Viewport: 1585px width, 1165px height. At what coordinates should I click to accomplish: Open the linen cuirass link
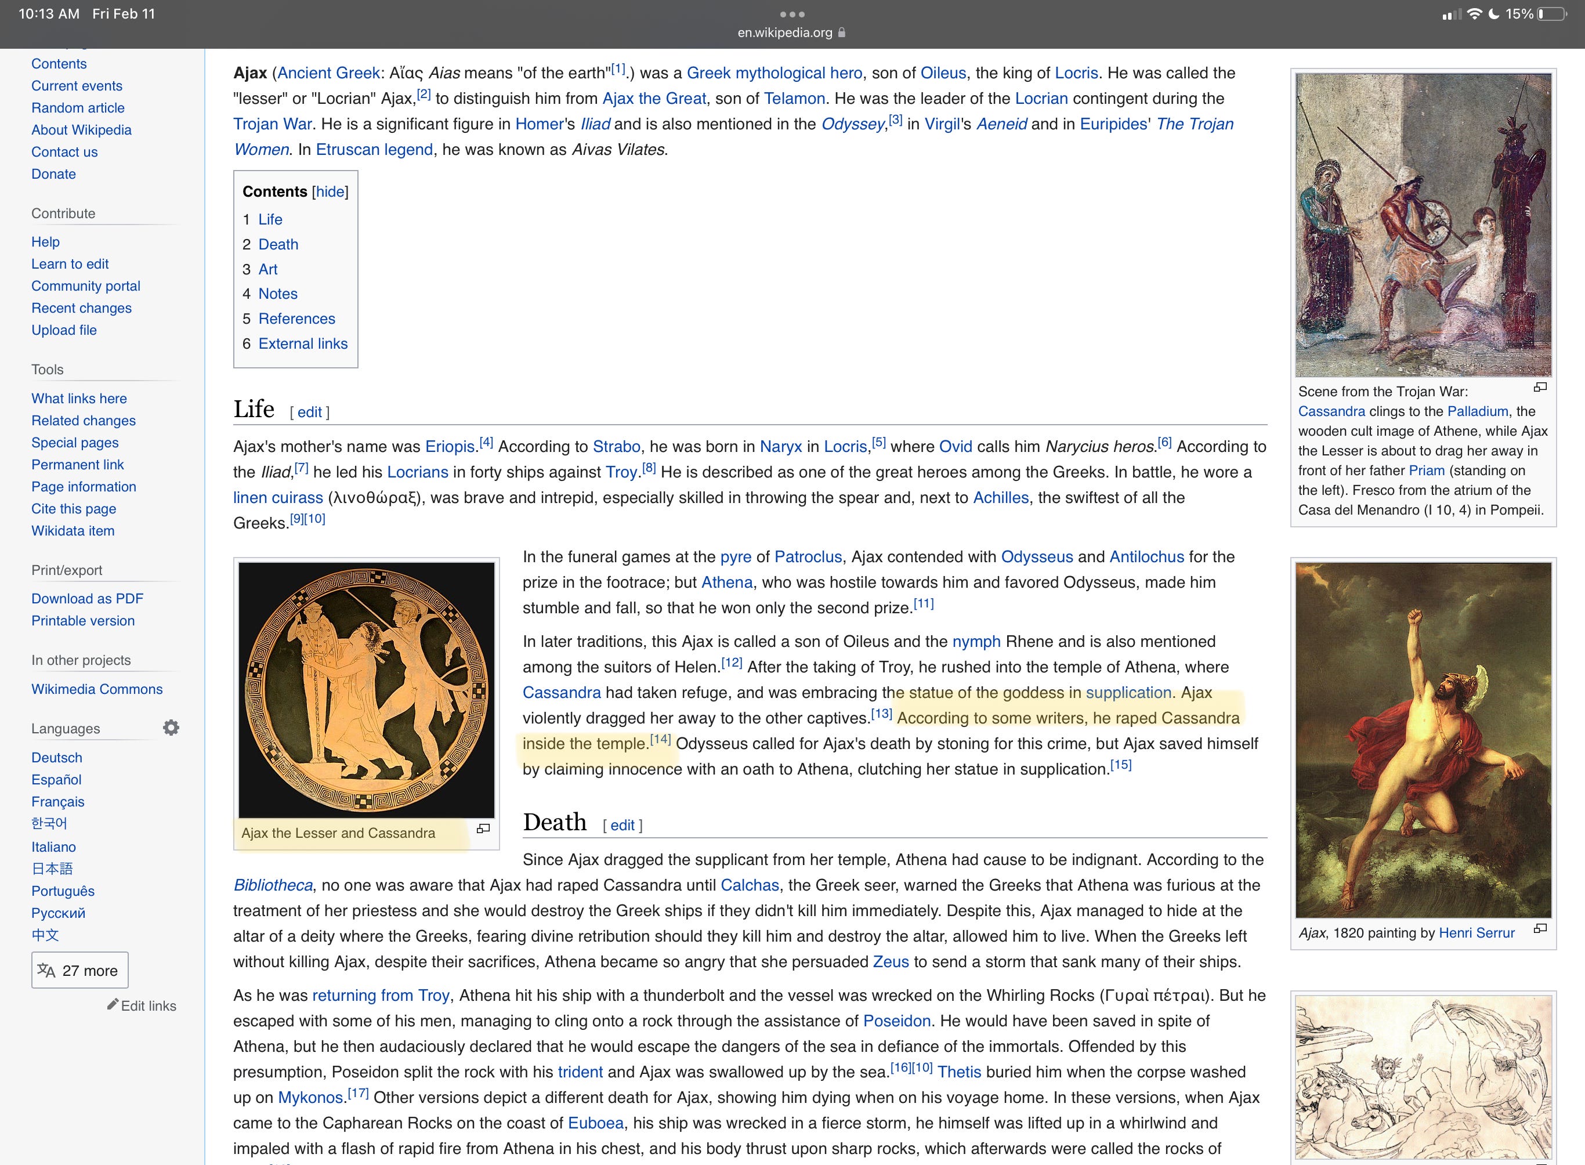pos(278,498)
